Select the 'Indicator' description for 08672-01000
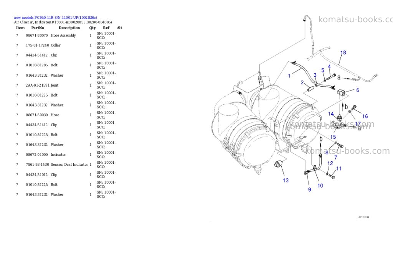The image size is (393, 278). click(x=58, y=155)
